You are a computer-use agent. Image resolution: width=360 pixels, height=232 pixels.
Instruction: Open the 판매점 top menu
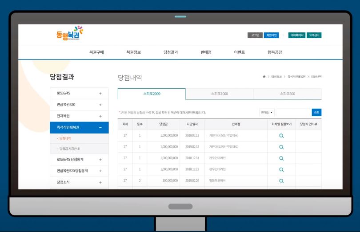click(206, 52)
